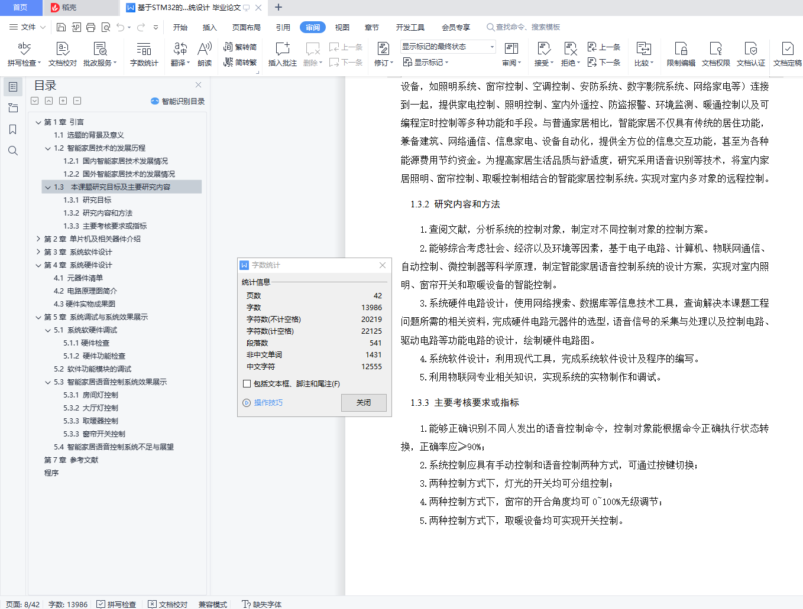
Task: Start 朗读 read-aloud tool
Action: click(x=205, y=54)
